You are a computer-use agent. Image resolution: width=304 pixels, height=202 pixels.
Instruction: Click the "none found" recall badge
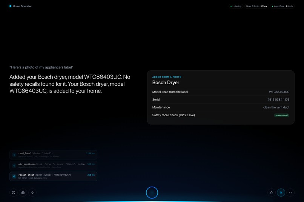click(281, 115)
